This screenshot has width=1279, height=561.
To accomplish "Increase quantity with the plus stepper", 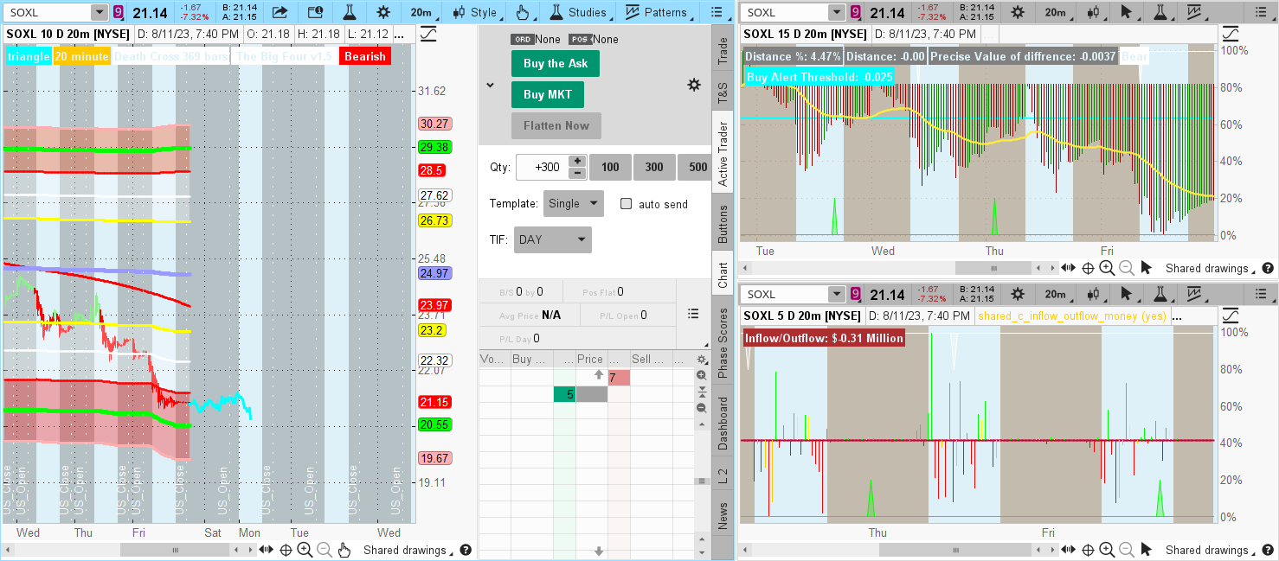I will click(x=577, y=161).
